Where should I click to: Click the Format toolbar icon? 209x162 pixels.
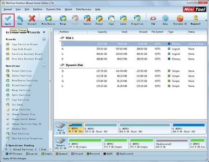(99, 20)
